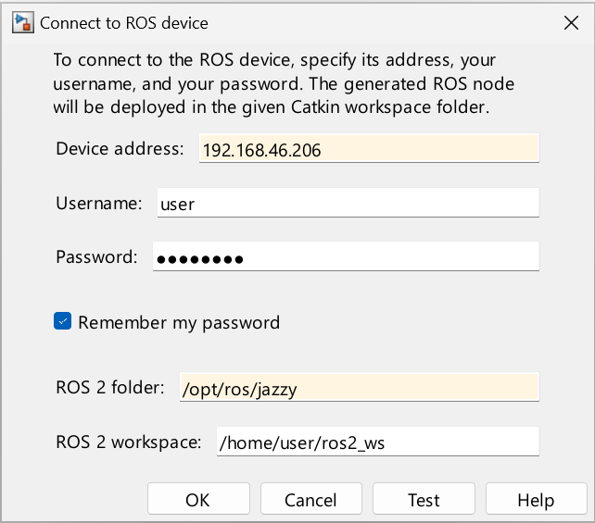
Task: Place cursor in ROS 2 workspace field
Action: (x=377, y=442)
